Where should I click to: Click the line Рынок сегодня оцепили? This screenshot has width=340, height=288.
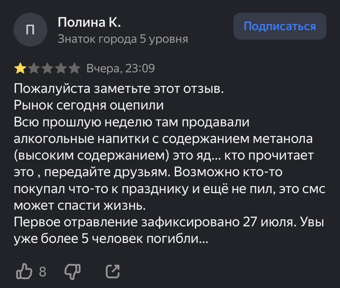pos(89,105)
